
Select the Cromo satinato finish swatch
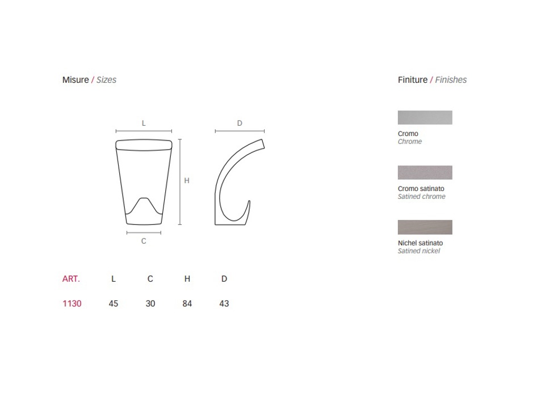click(425, 172)
